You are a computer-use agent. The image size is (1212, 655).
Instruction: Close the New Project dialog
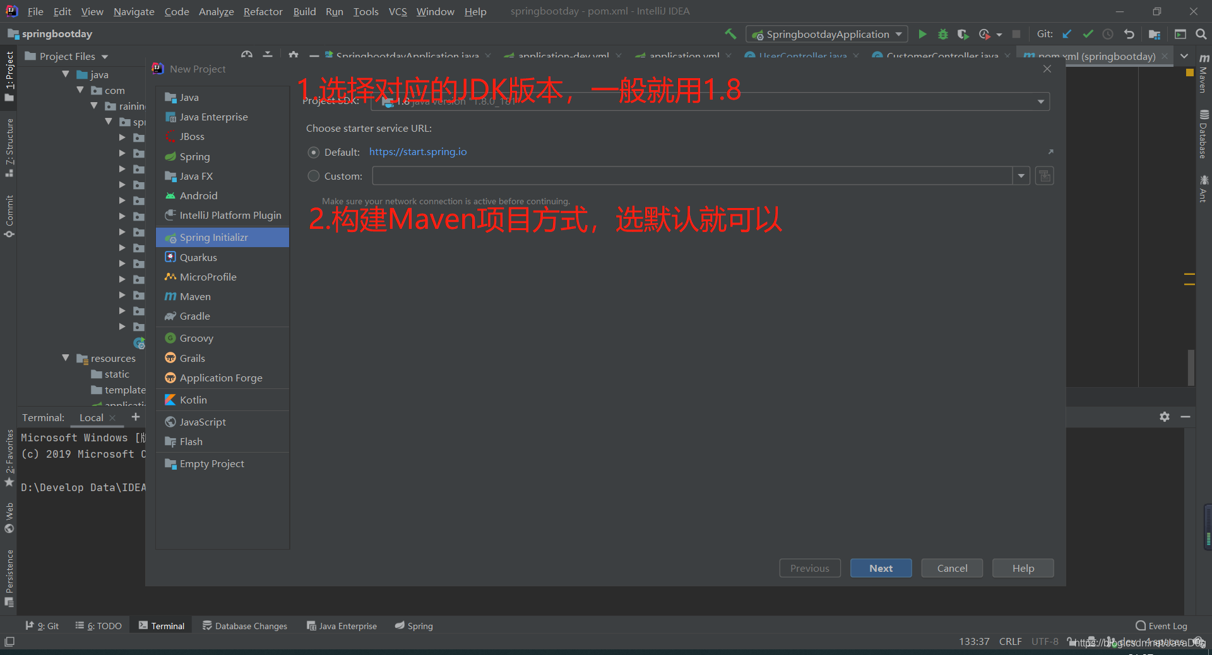point(1047,69)
